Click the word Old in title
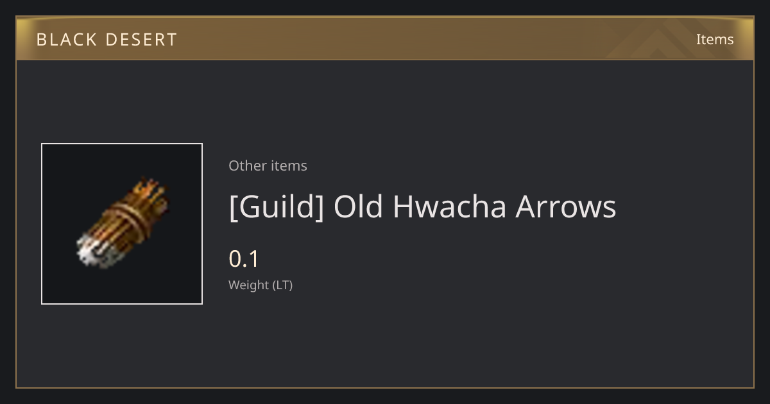 point(358,206)
